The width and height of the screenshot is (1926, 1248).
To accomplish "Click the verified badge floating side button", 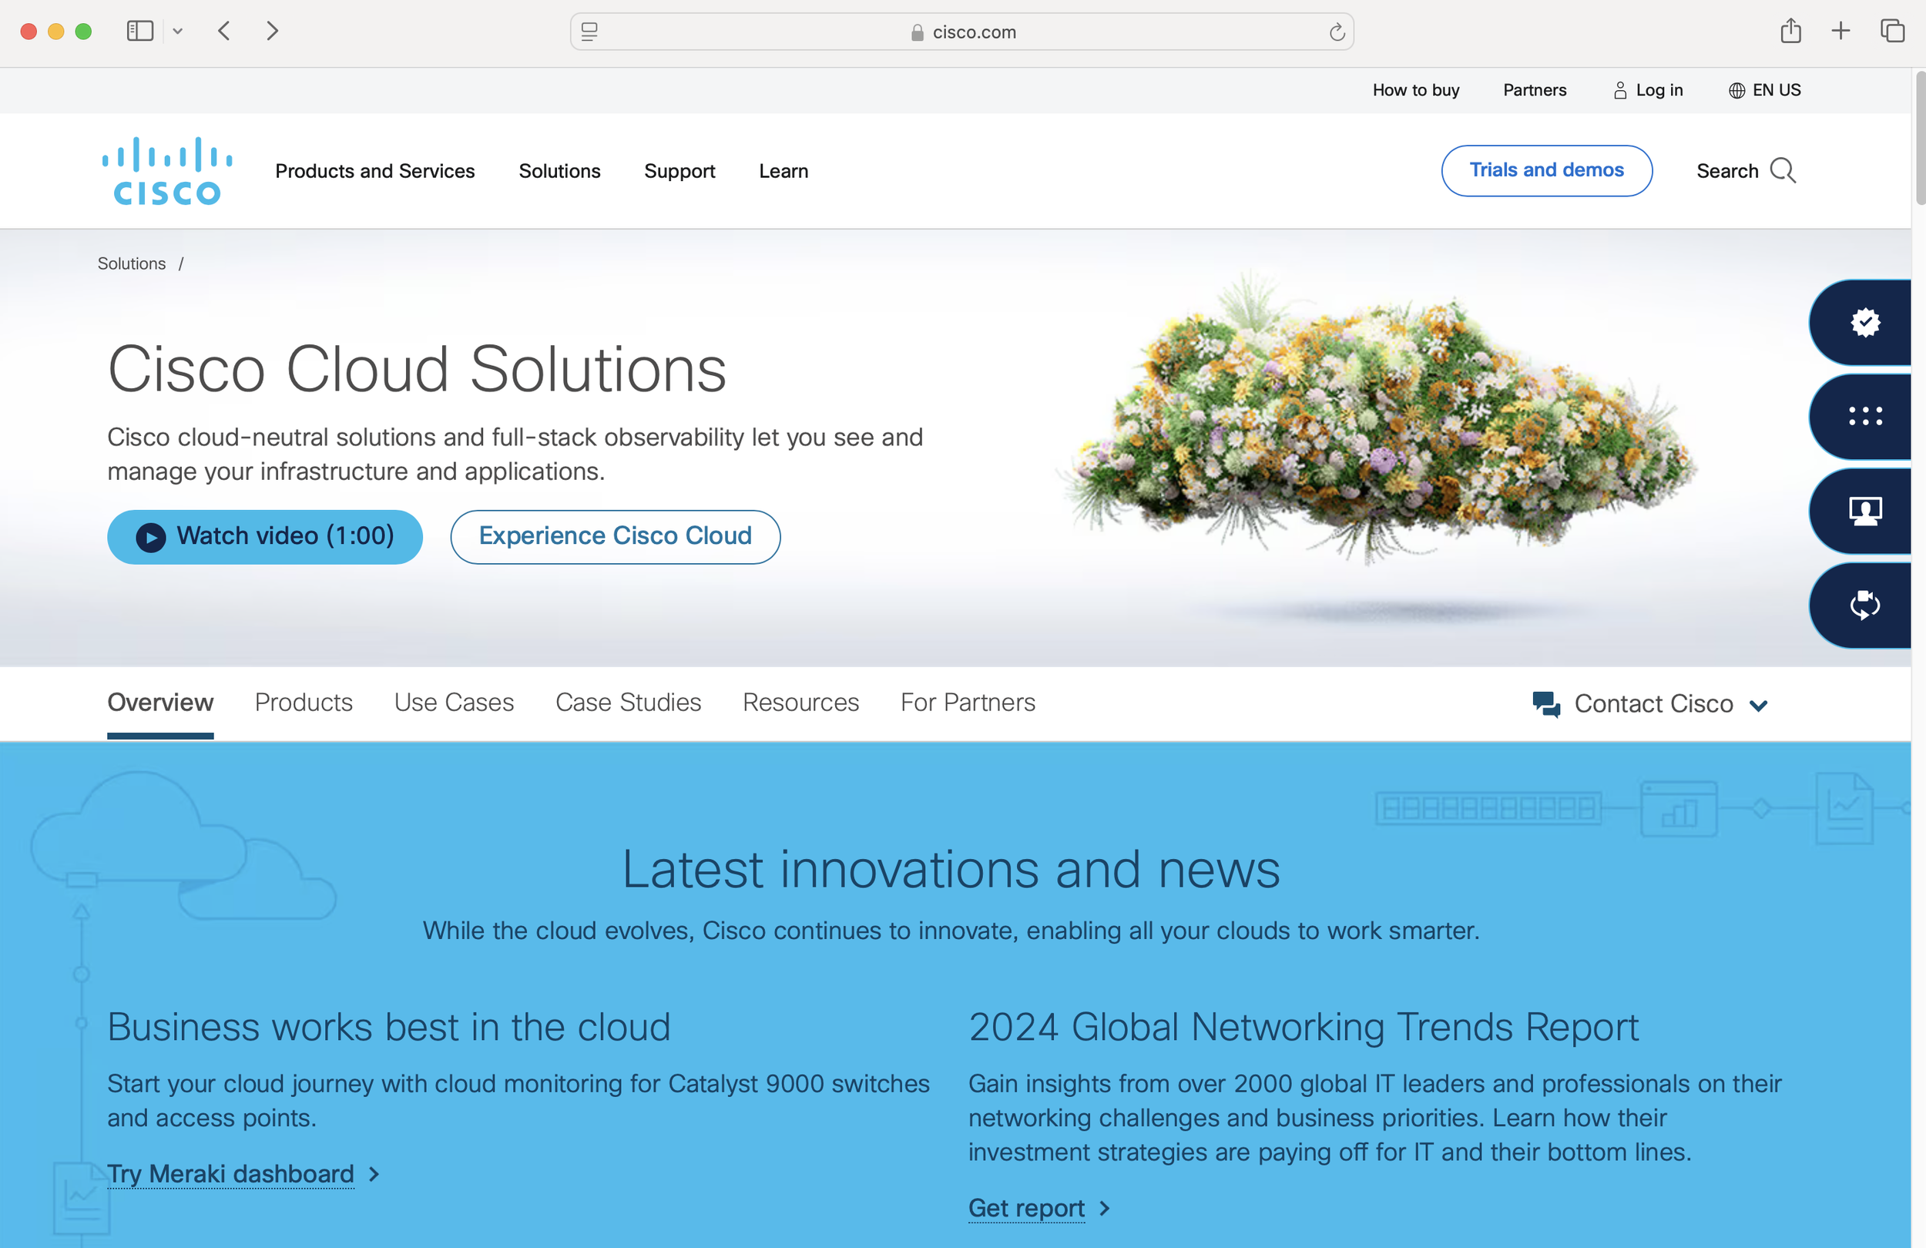I will tap(1864, 322).
